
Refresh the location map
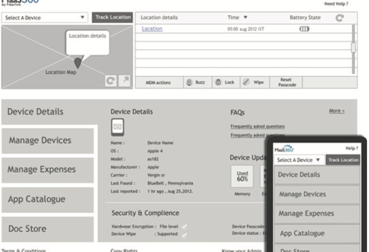tap(111, 81)
